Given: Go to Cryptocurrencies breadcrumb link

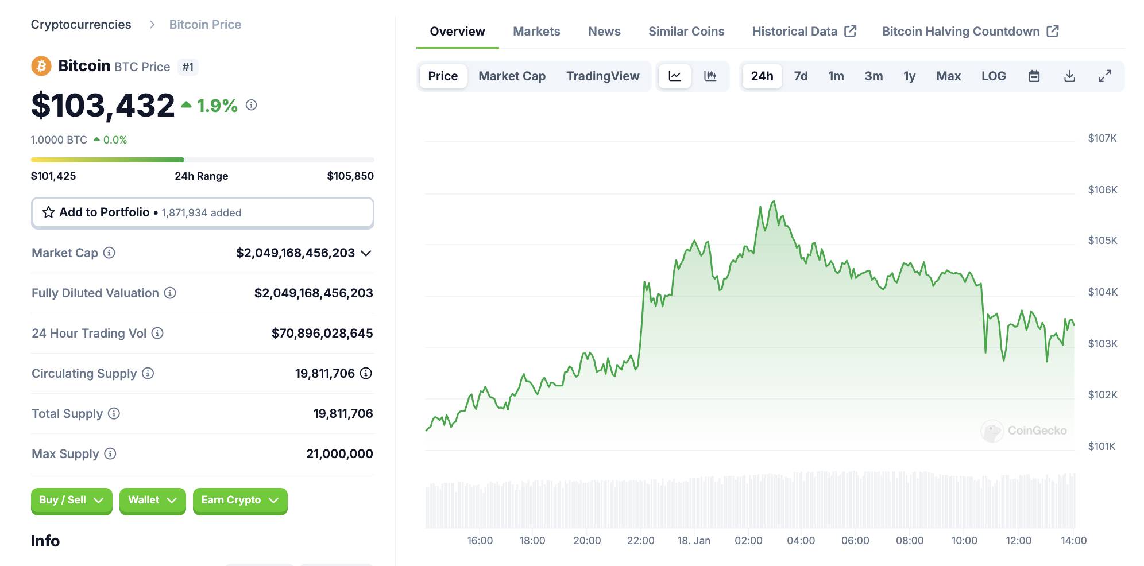Looking at the screenshot, I should 81,24.
